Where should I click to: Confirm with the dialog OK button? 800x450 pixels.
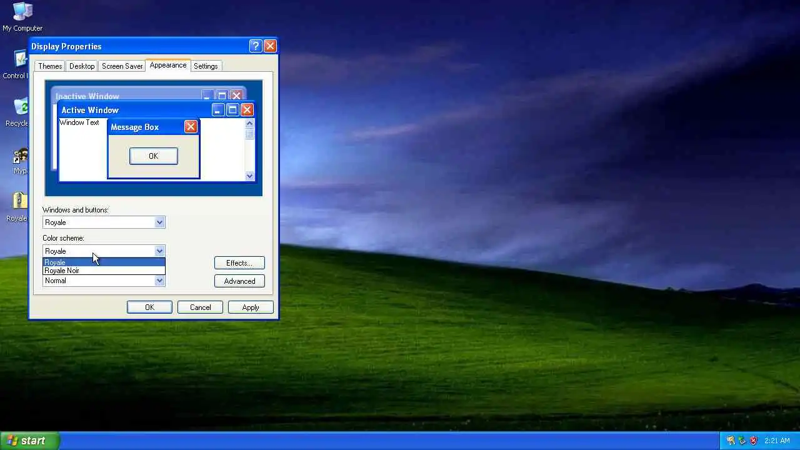(149, 307)
